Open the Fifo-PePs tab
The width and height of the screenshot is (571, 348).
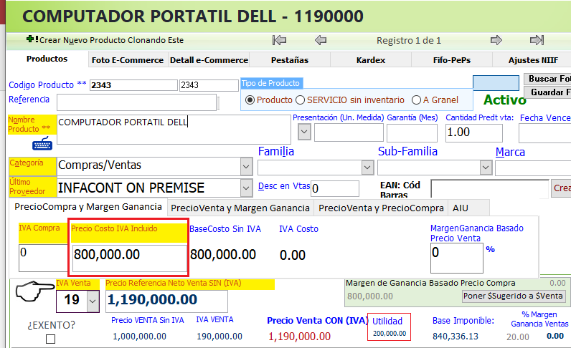coord(452,60)
